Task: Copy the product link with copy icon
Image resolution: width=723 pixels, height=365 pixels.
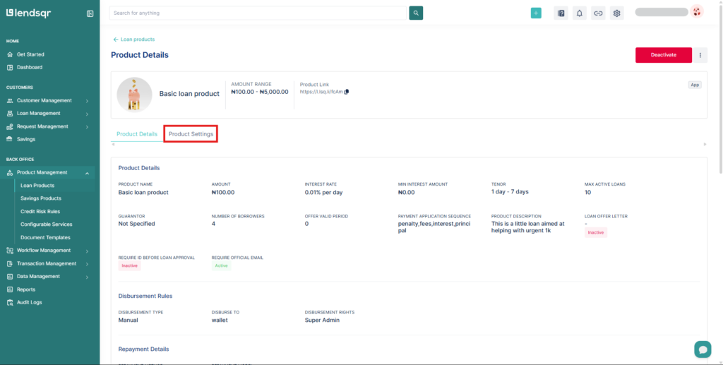Action: (347, 92)
